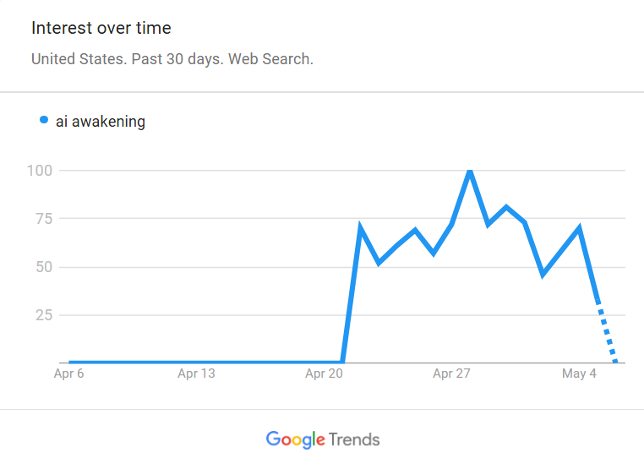Click the Google Trends logo
Image resolution: width=644 pixels, height=469 pixels.
[x=323, y=439]
